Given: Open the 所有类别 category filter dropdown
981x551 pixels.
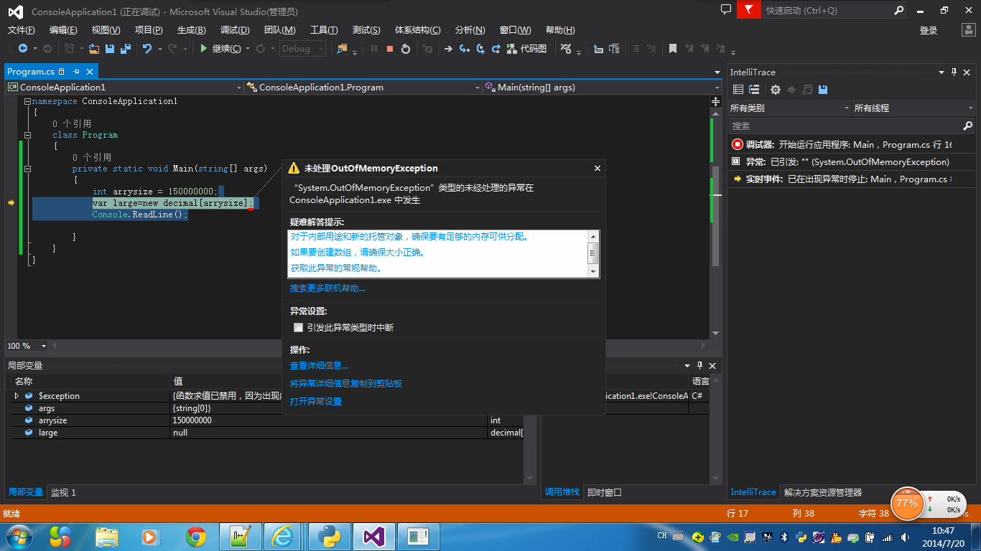Looking at the screenshot, I should (x=789, y=108).
